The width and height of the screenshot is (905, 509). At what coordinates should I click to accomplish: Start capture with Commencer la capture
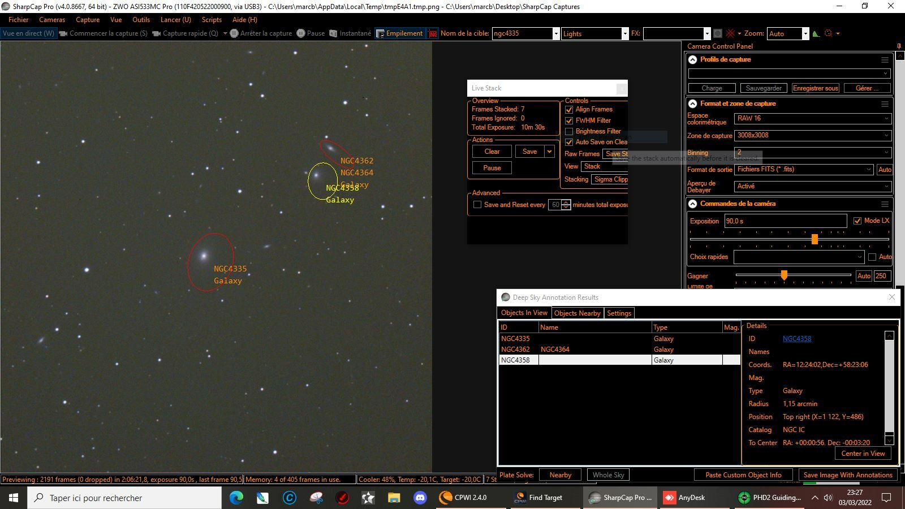pyautogui.click(x=104, y=33)
